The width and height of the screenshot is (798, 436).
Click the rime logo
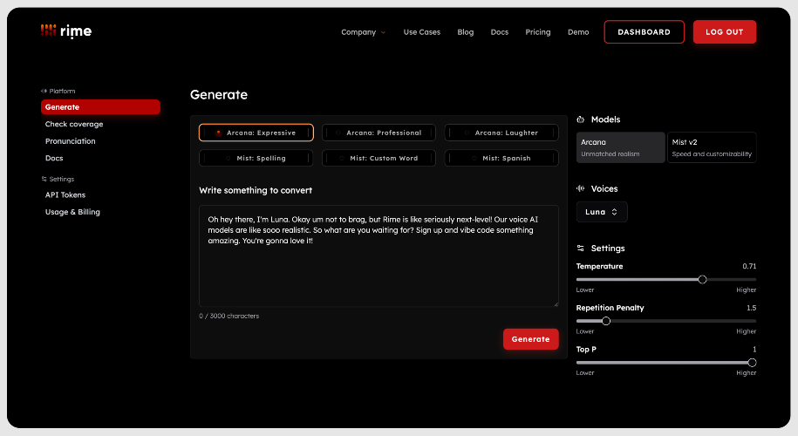click(x=66, y=31)
